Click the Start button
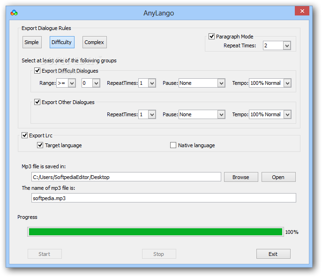 (x=45, y=254)
